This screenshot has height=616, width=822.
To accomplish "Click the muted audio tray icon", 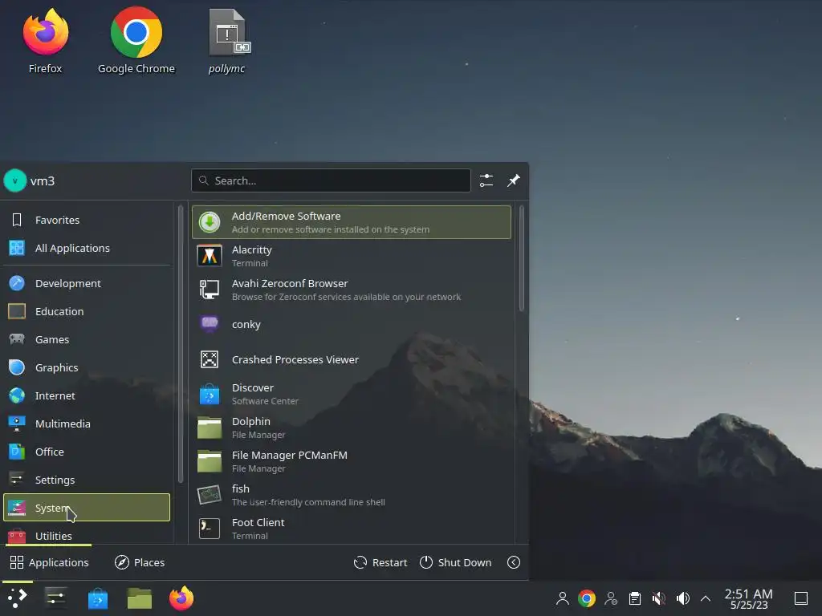I will click(x=659, y=598).
